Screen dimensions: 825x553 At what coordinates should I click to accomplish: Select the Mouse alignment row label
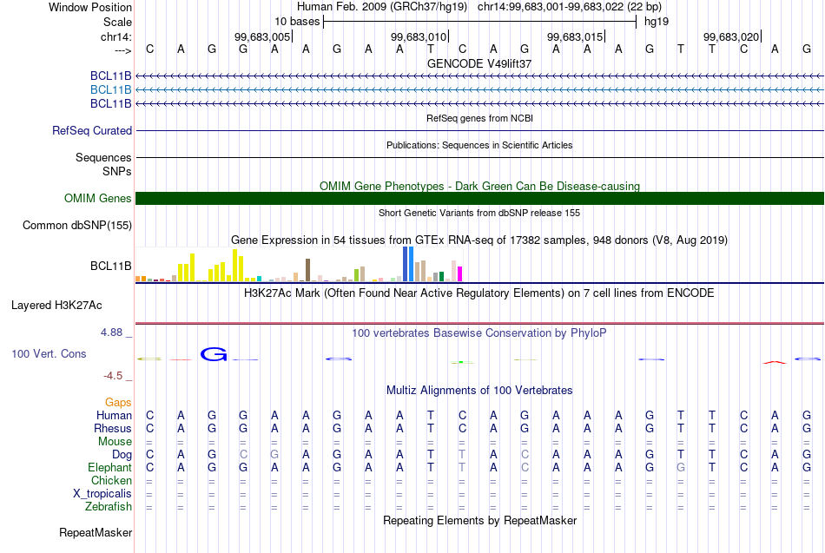click(115, 442)
